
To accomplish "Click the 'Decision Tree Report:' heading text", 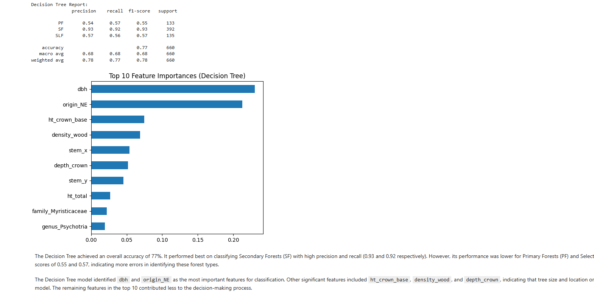I will tap(59, 5).
